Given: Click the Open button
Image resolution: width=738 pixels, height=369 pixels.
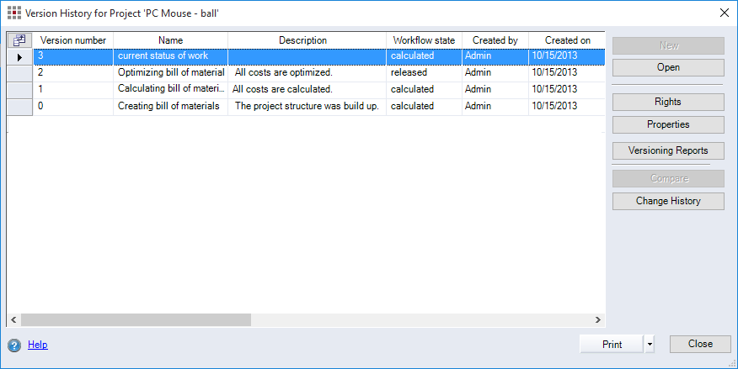Looking at the screenshot, I should pyautogui.click(x=668, y=67).
